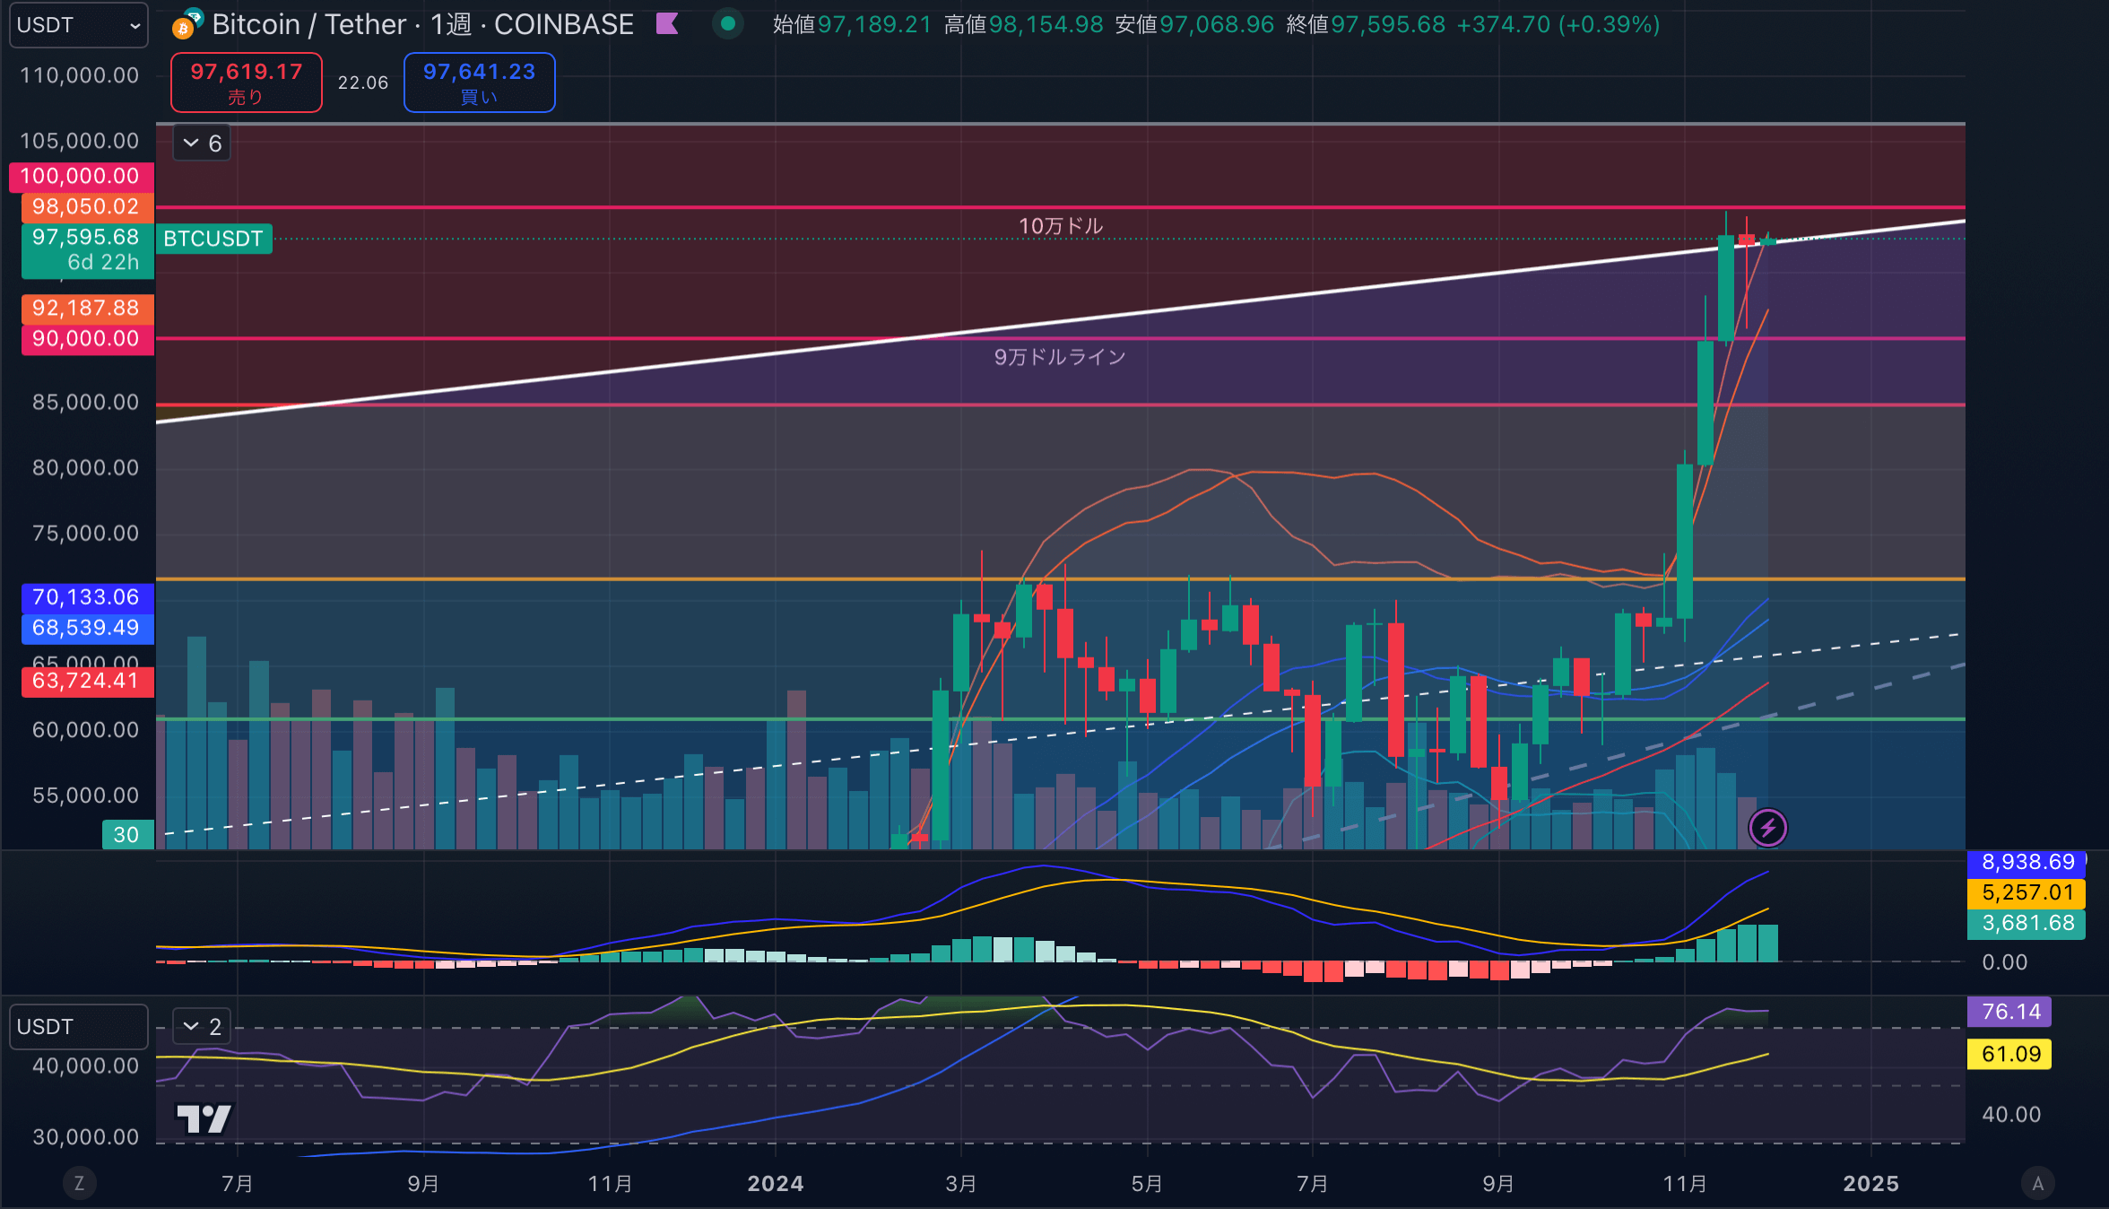
Task: Click the 11月 label beside 2025
Action: (1685, 1184)
